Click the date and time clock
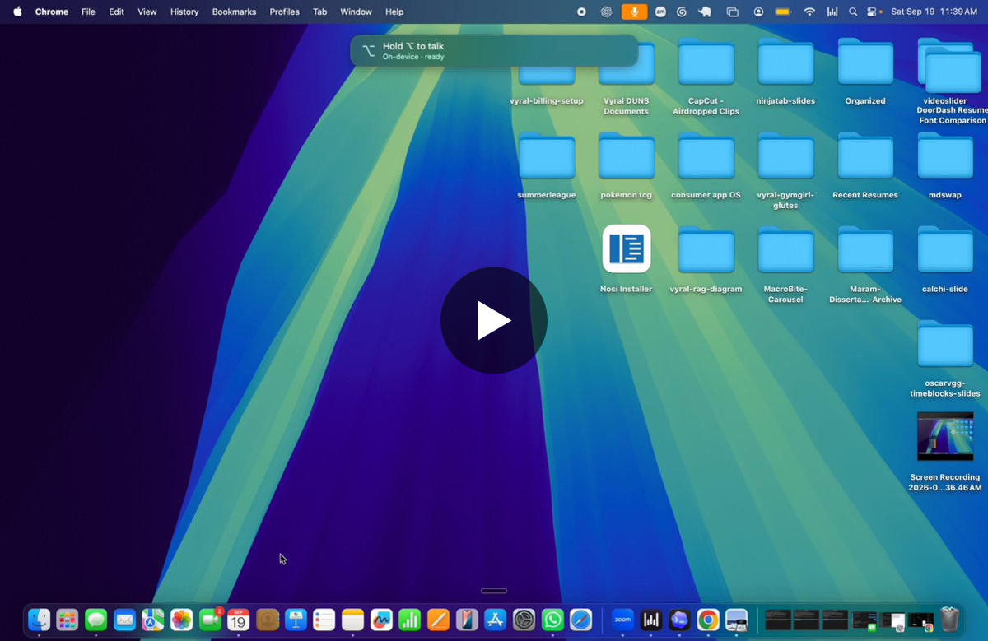This screenshot has height=641, width=988. 934,12
